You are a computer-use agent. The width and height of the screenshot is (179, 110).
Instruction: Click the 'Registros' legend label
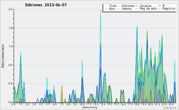(x=169, y=9)
